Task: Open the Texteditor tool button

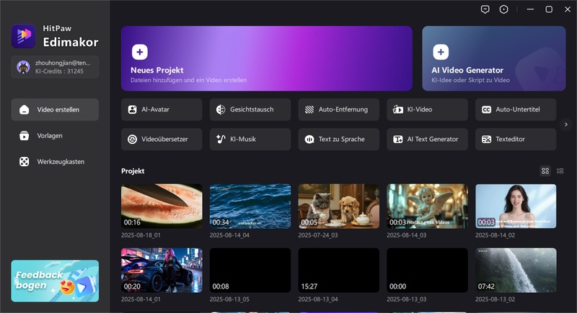Action: point(516,139)
